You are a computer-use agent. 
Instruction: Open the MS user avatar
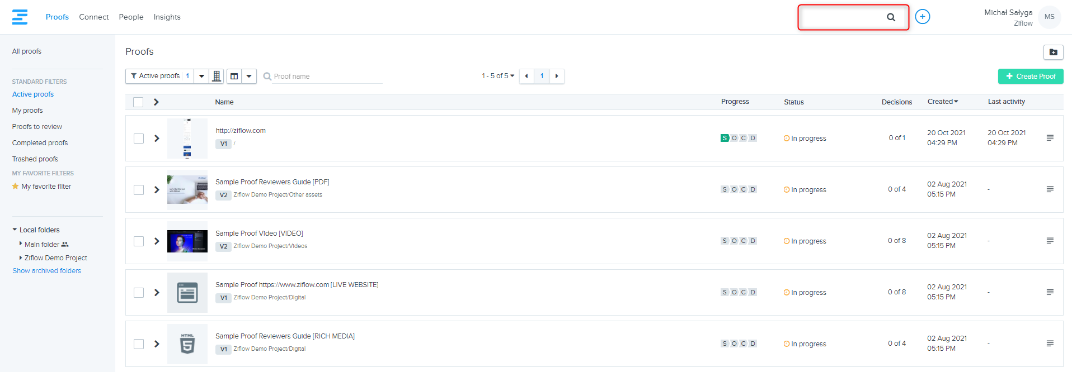point(1049,17)
